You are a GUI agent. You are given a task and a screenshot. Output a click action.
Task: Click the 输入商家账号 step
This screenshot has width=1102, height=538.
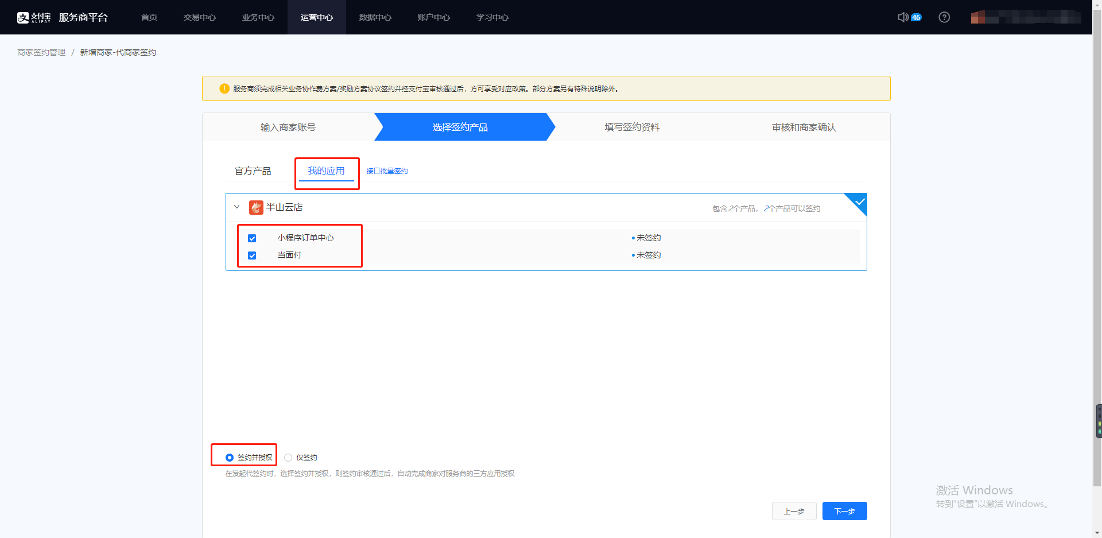(x=288, y=127)
